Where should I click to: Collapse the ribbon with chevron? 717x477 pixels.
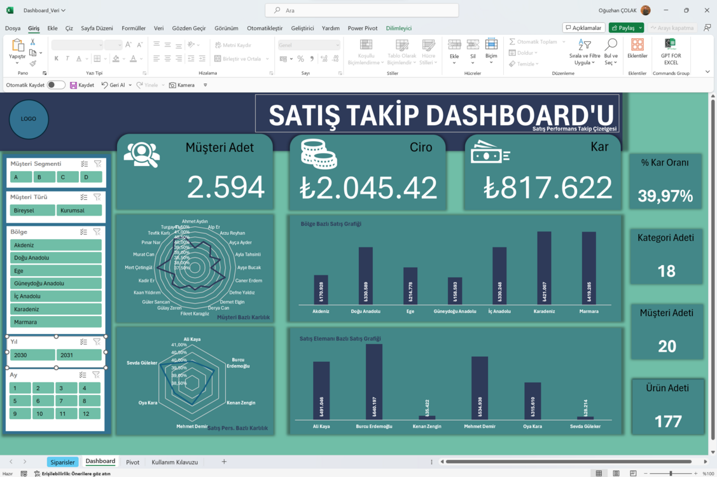tap(707, 72)
